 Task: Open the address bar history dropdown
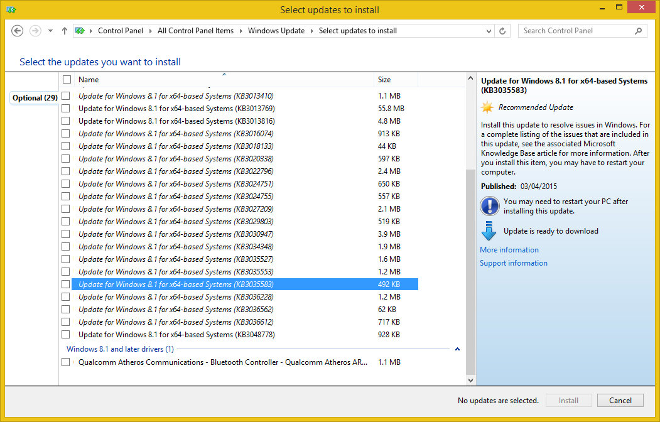click(x=489, y=31)
